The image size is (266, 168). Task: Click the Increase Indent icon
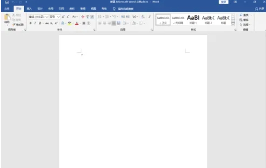pos(128,17)
